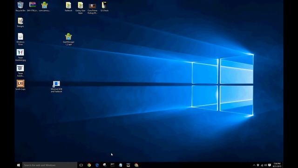The height and width of the screenshot is (168, 298).
Task: Open the security shield tray icon
Action: (258, 165)
